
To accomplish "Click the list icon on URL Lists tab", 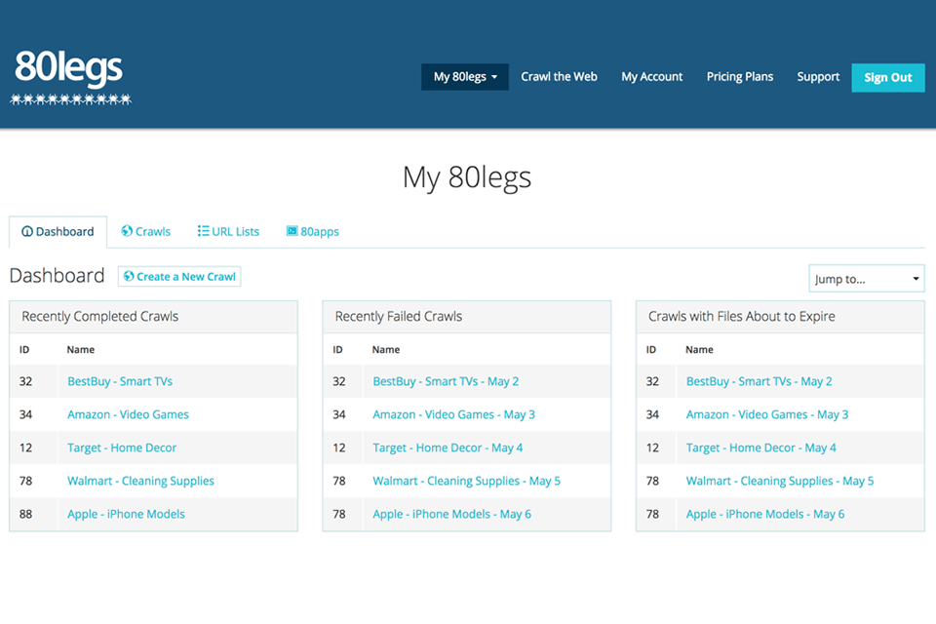I will click(x=203, y=231).
